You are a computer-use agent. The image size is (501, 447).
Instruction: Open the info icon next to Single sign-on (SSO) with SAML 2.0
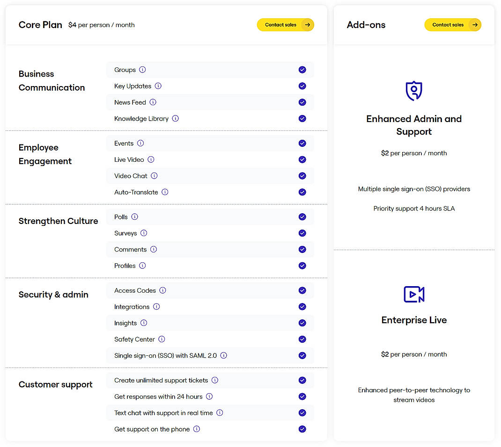point(224,355)
